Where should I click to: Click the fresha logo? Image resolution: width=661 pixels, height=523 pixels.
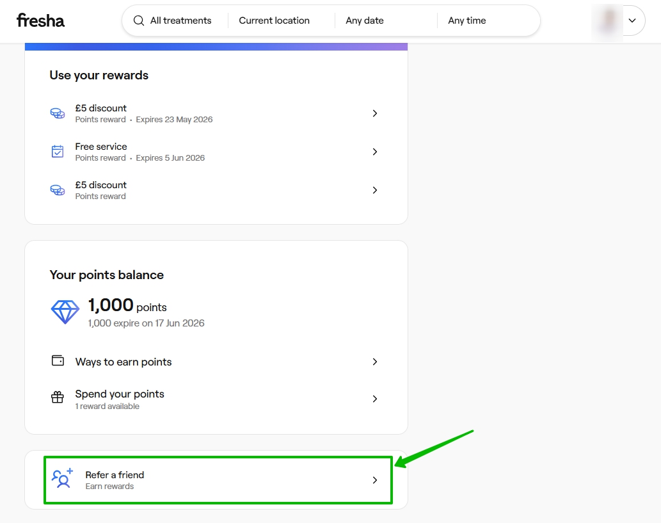(x=40, y=20)
